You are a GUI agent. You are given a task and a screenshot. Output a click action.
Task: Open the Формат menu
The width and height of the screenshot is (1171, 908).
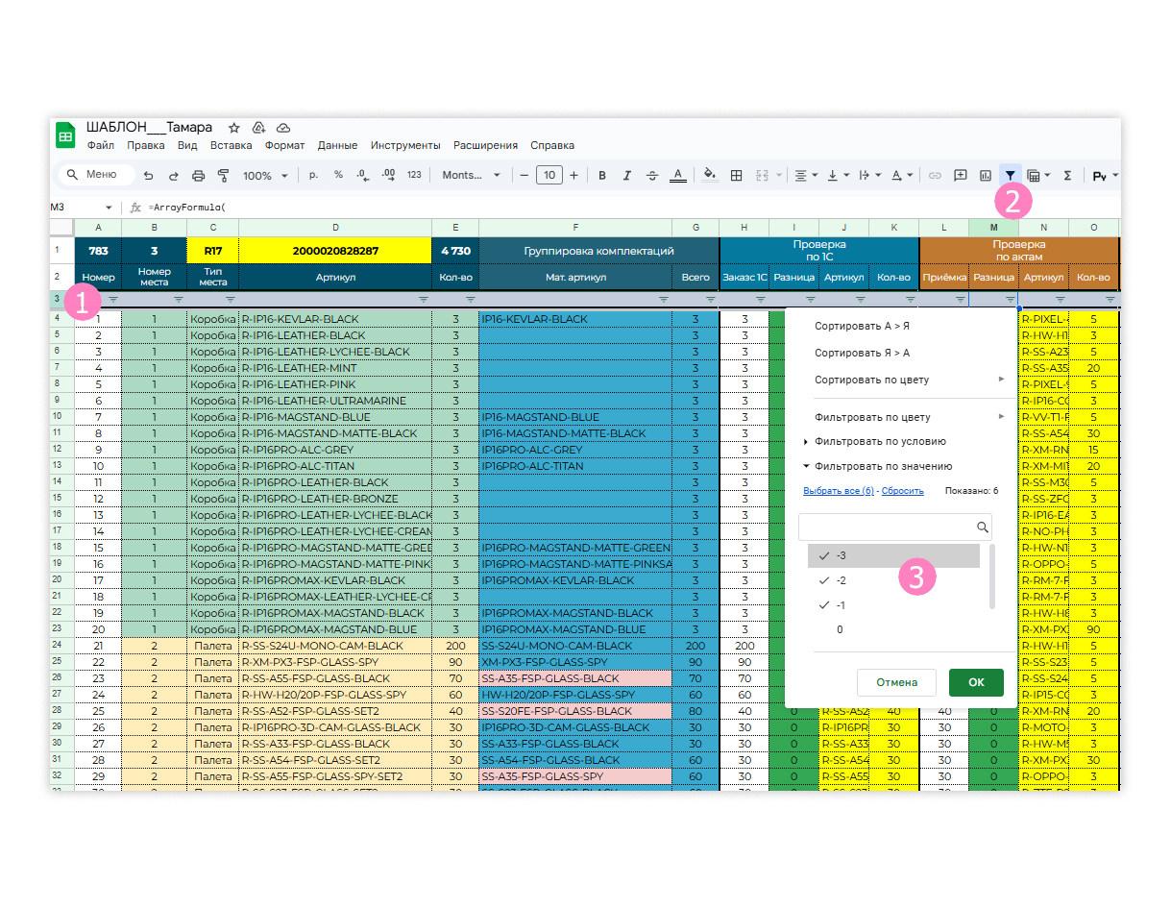[x=284, y=145]
